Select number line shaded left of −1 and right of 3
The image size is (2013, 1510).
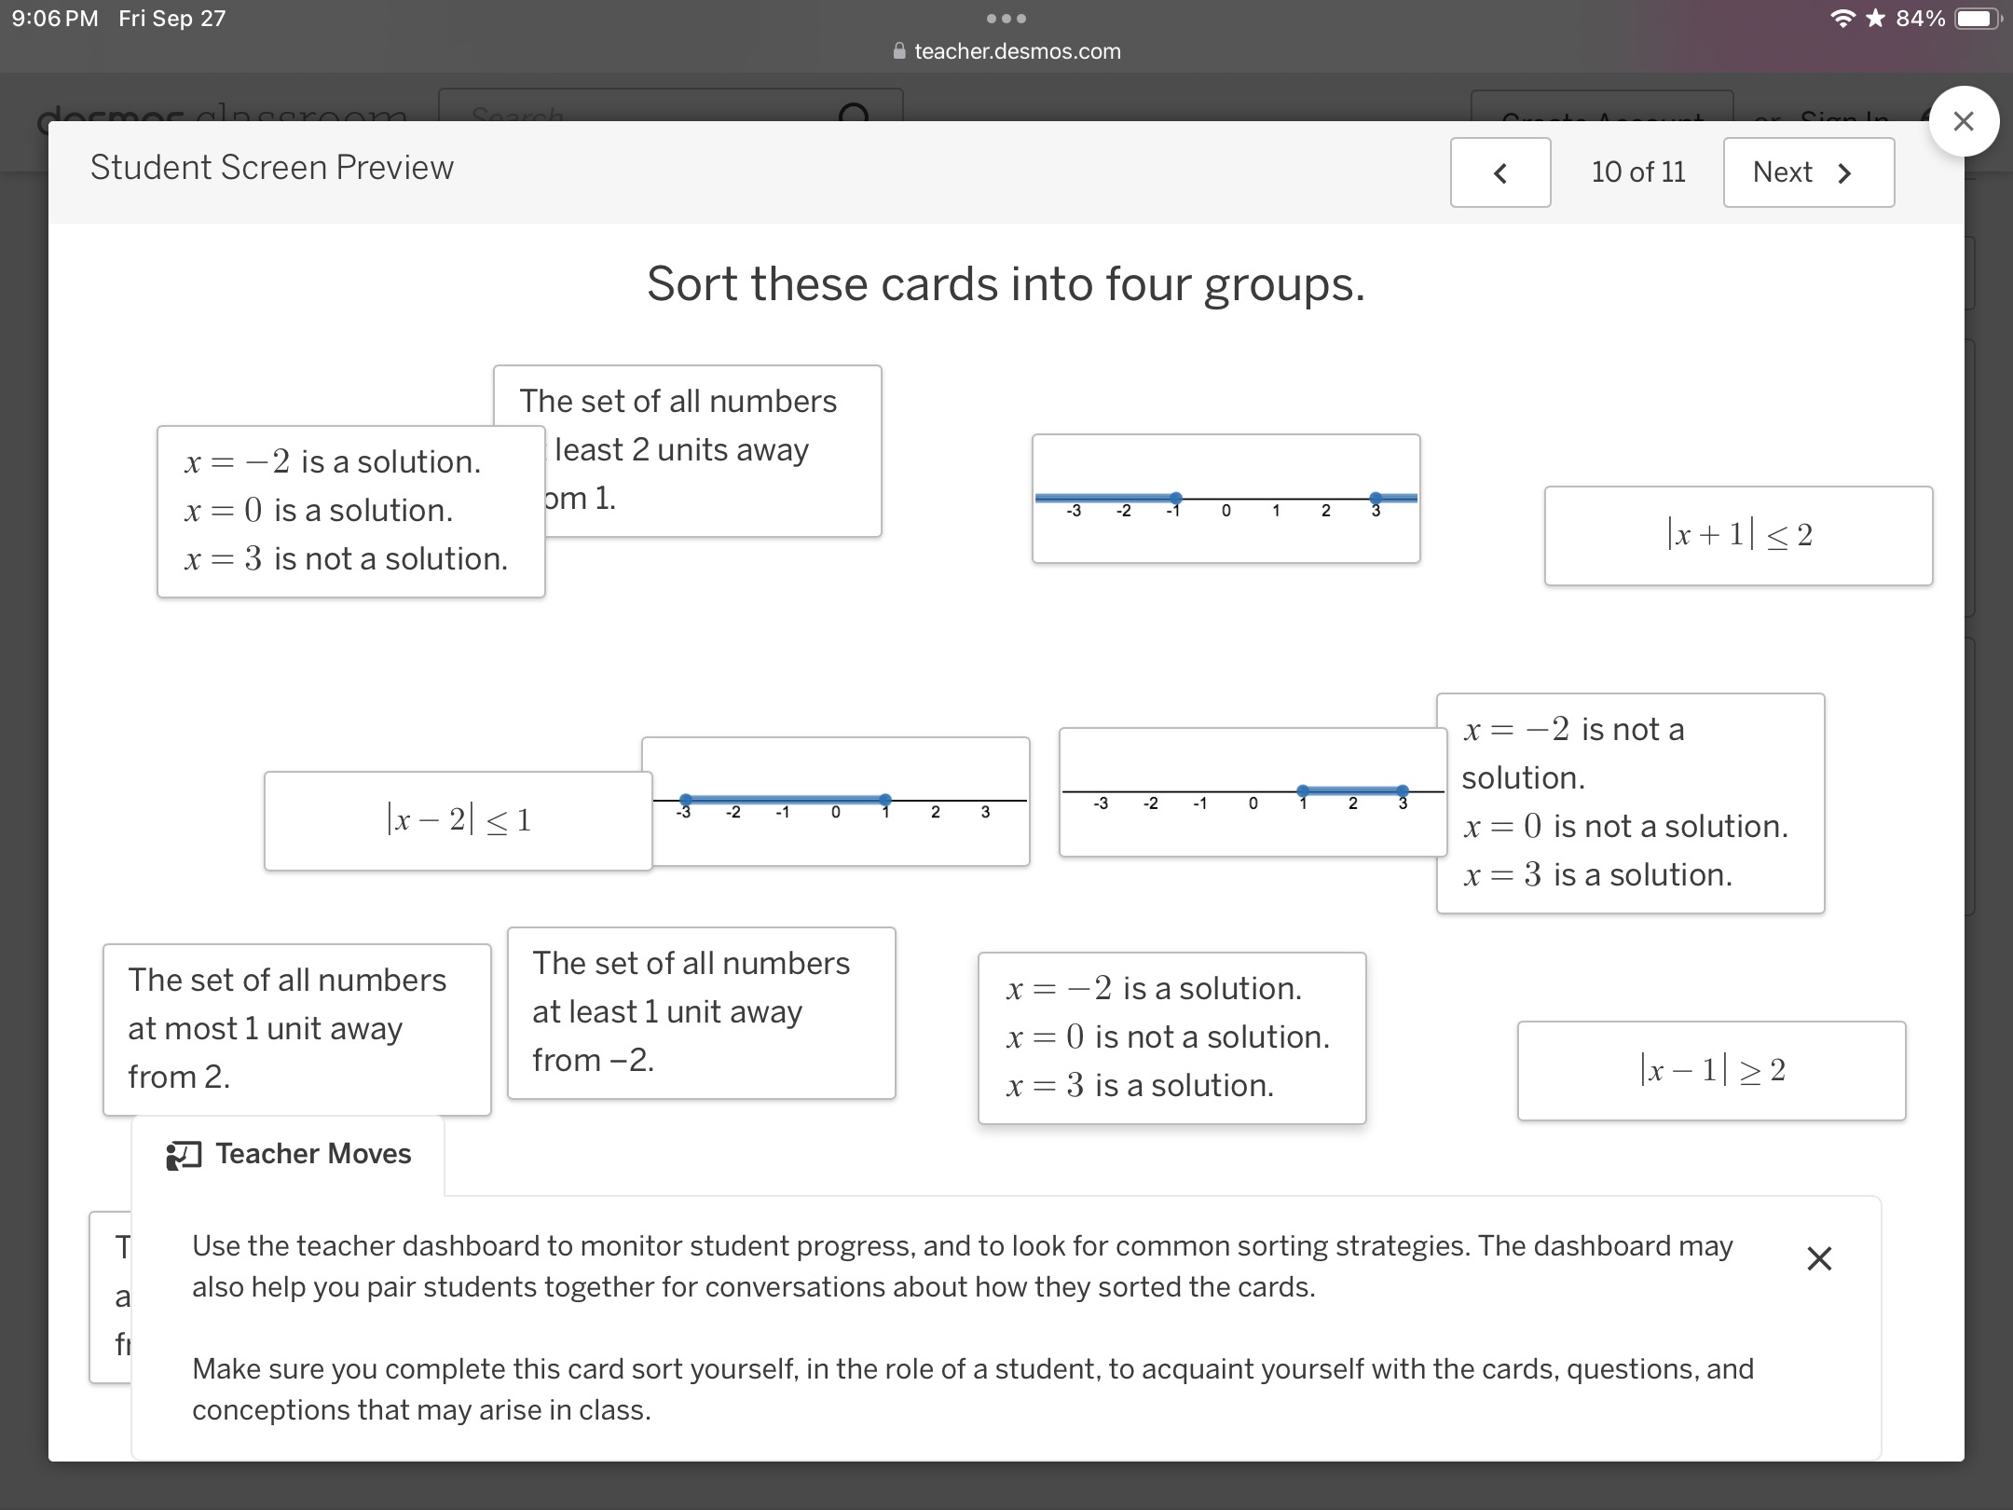point(1226,499)
